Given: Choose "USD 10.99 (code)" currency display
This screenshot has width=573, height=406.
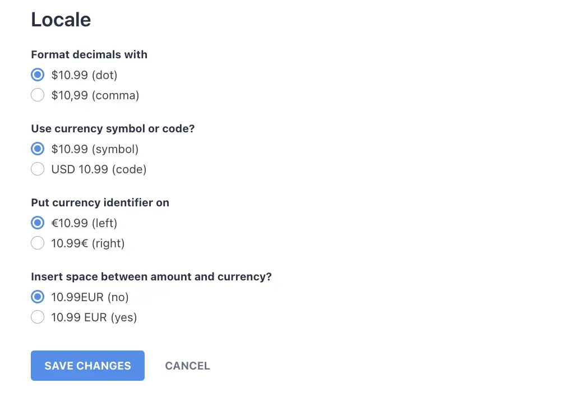Looking at the screenshot, I should pos(37,169).
